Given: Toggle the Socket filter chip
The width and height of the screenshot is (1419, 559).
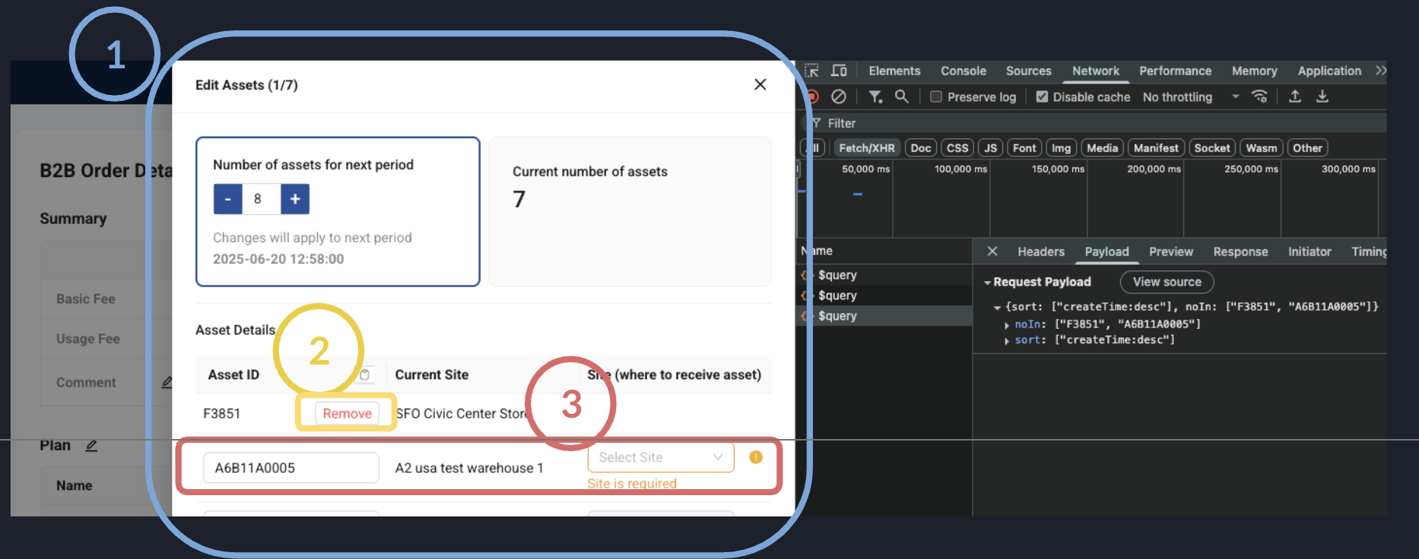Looking at the screenshot, I should tap(1212, 148).
